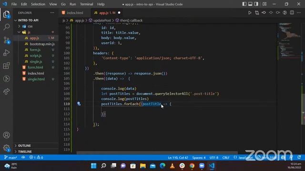Open the File menu

click(14, 4)
